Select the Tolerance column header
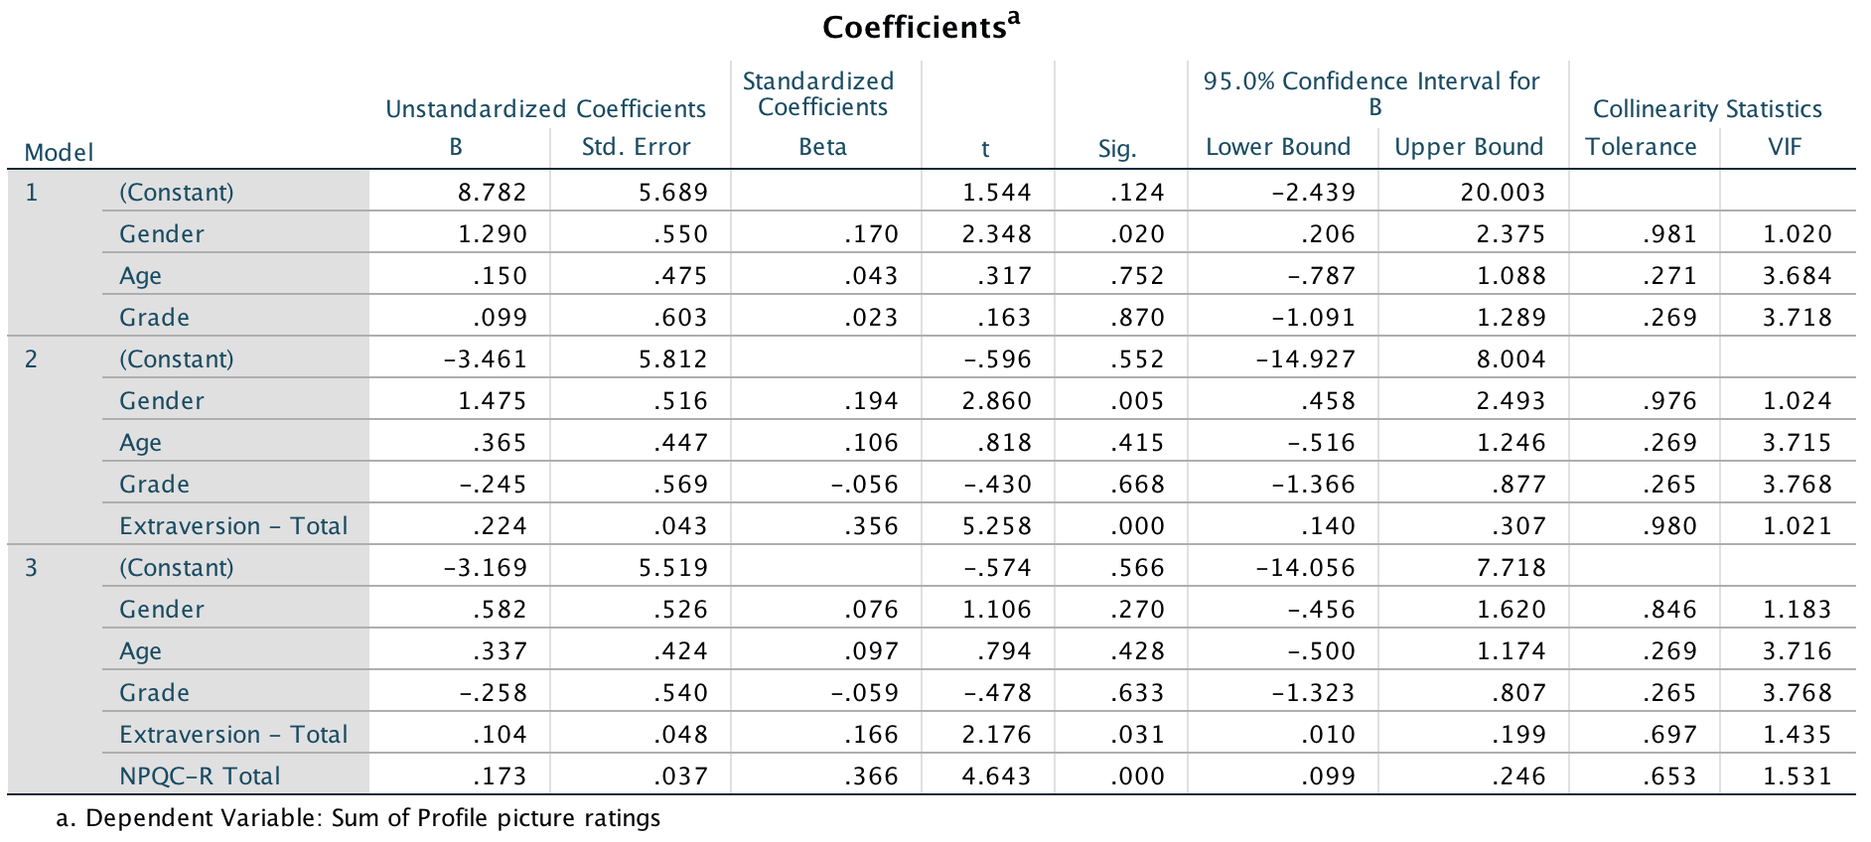This screenshot has width=1871, height=842. tap(1641, 147)
